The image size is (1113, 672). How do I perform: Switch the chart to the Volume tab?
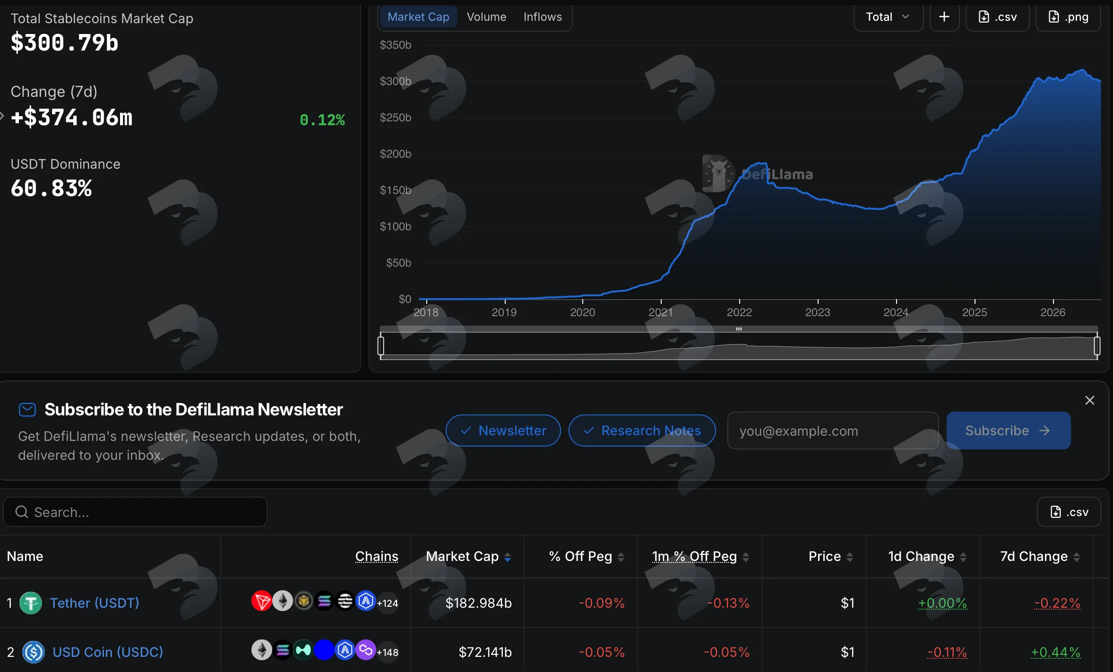click(x=486, y=17)
